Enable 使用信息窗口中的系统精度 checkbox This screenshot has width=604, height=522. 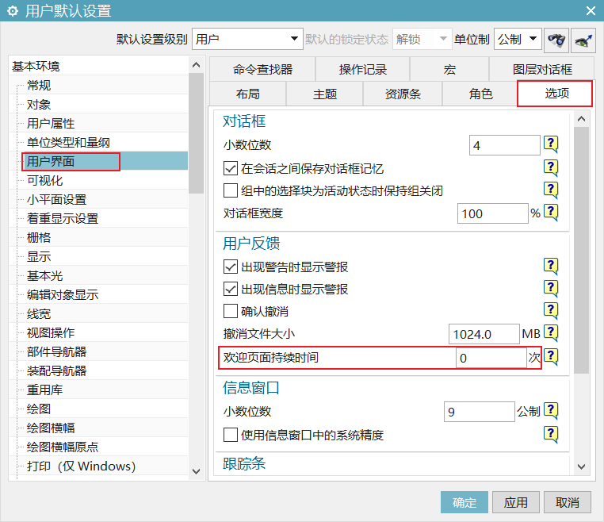tap(231, 435)
